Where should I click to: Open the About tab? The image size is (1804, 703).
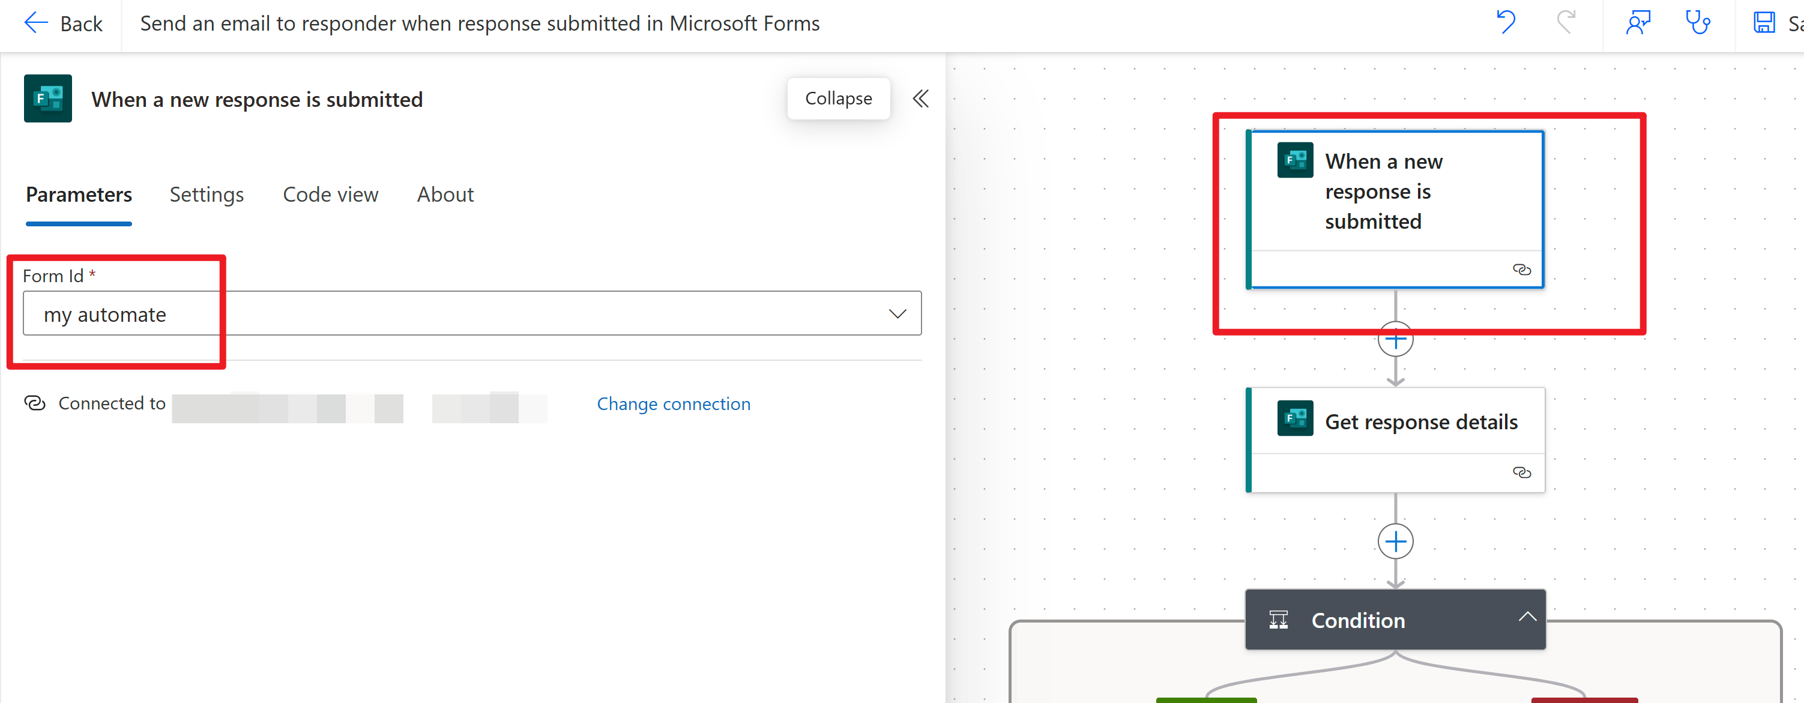point(445,195)
